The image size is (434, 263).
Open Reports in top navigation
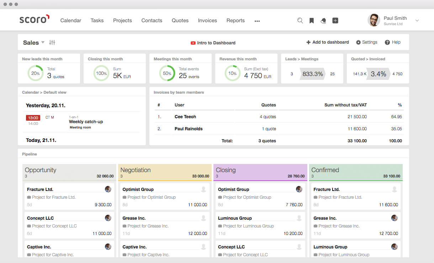[x=235, y=21]
